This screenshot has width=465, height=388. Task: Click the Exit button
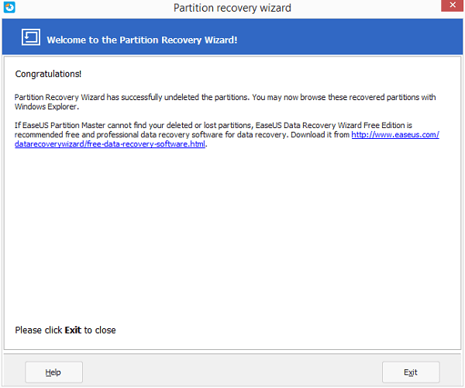pos(411,372)
